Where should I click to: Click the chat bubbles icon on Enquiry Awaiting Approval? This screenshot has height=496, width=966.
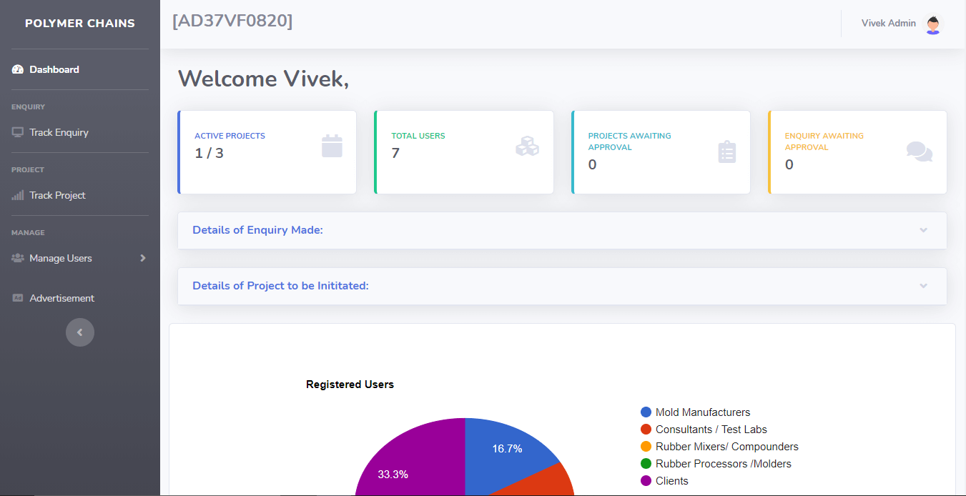point(920,152)
